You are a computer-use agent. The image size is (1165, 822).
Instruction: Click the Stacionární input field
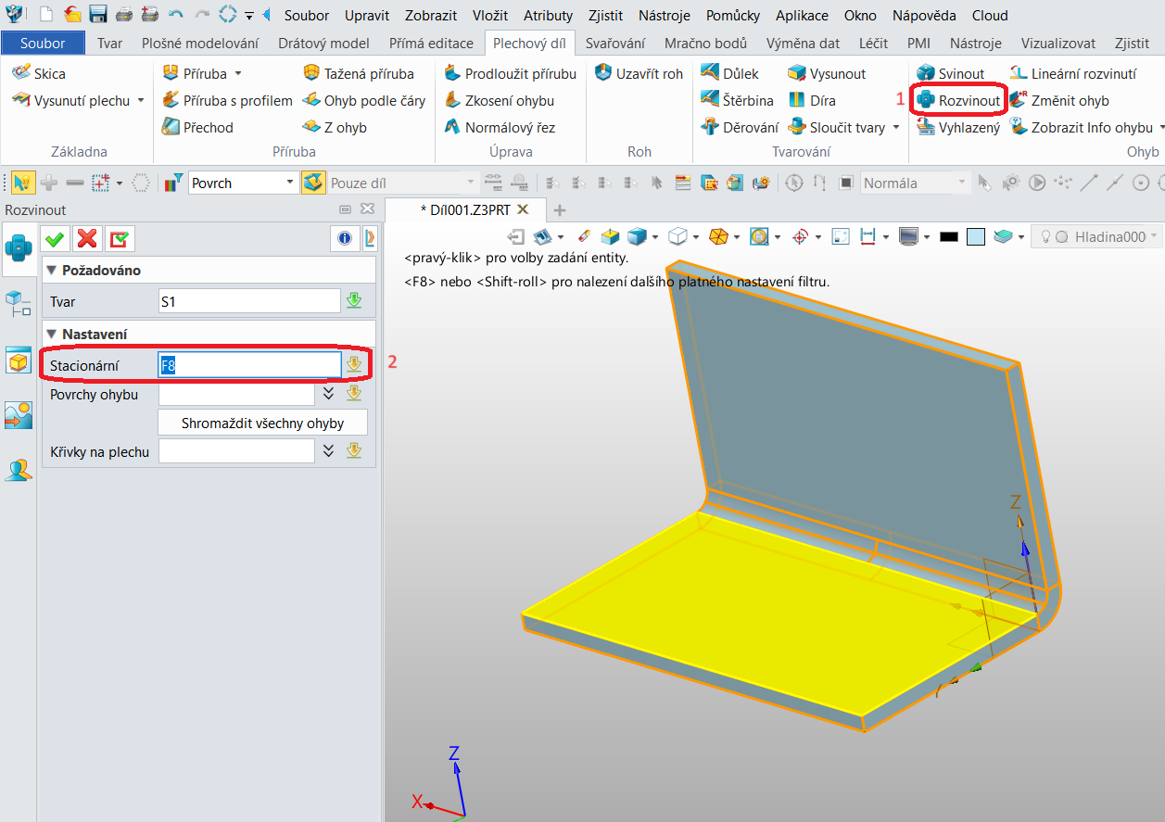pyautogui.click(x=249, y=365)
